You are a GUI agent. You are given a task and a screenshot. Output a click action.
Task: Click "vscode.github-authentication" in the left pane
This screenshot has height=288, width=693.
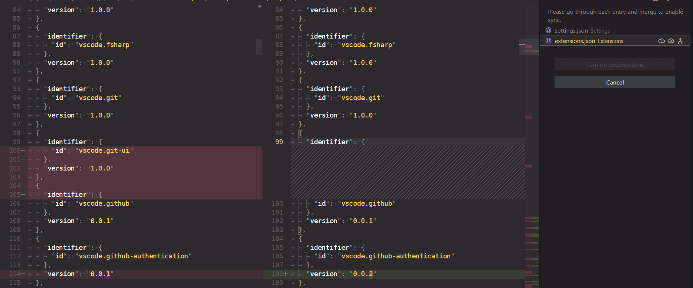coord(134,256)
